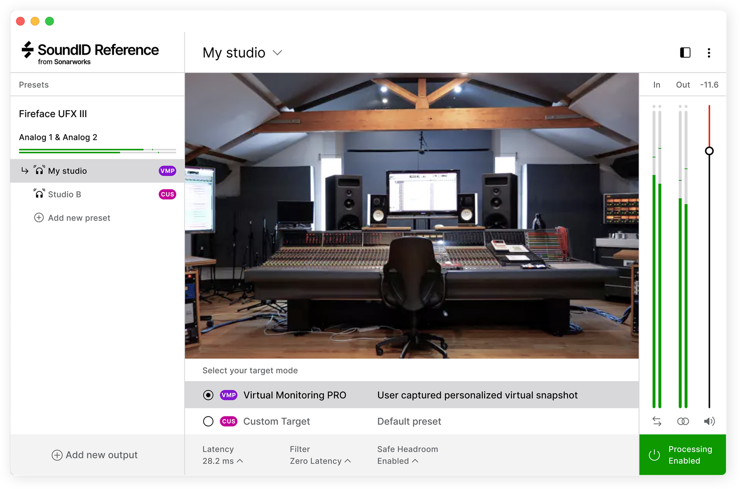Click the headphone icon beside Studio B
Viewport: 740px width, 489px height.
coord(39,194)
